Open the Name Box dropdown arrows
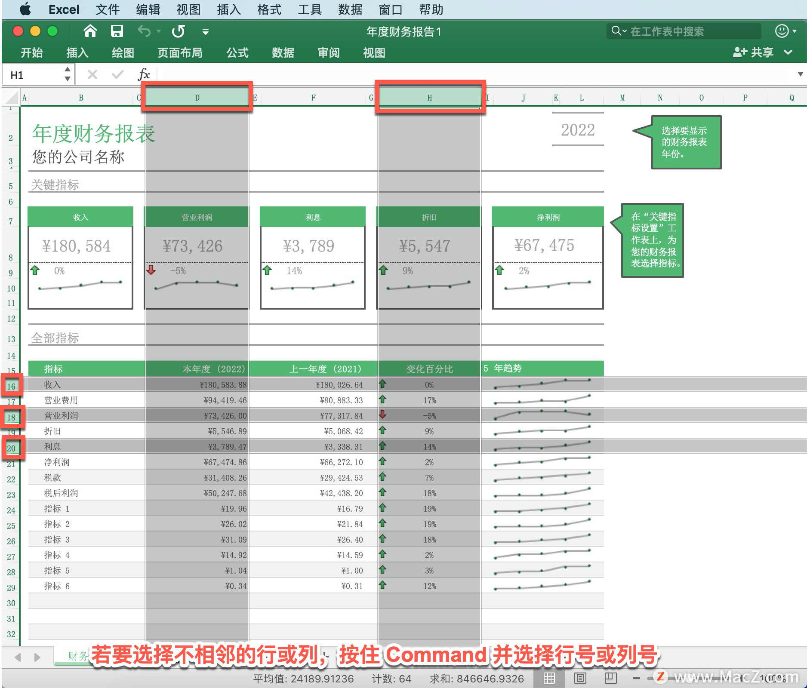 68,74
